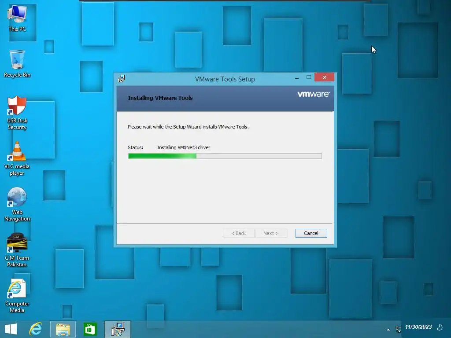Viewport: 451px width, 338px height.
Task: Click the 'Installing VMware Tools' heading
Action: click(x=160, y=98)
